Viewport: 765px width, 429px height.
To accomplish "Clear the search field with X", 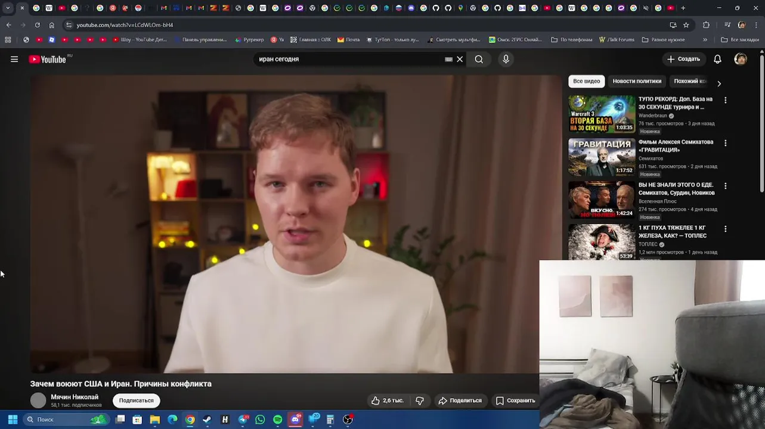I will [x=460, y=59].
